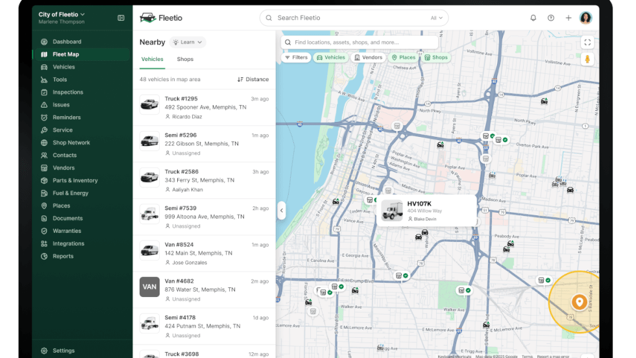Click the VAN placeholder thumbnail for Van #4682

[150, 287]
